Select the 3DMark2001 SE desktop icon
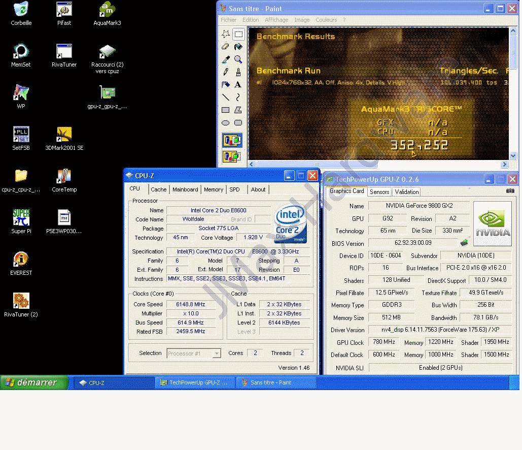This screenshot has height=450, width=522. [x=64, y=139]
